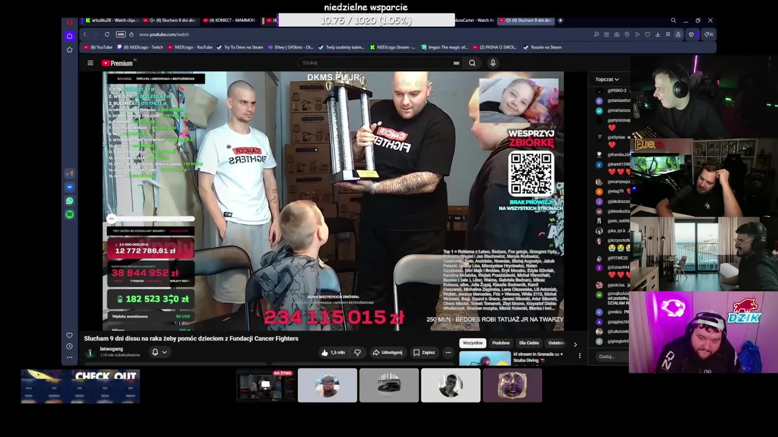Open Rosalie na Steam bookmark
Image resolution: width=778 pixels, height=437 pixels.
(542, 47)
